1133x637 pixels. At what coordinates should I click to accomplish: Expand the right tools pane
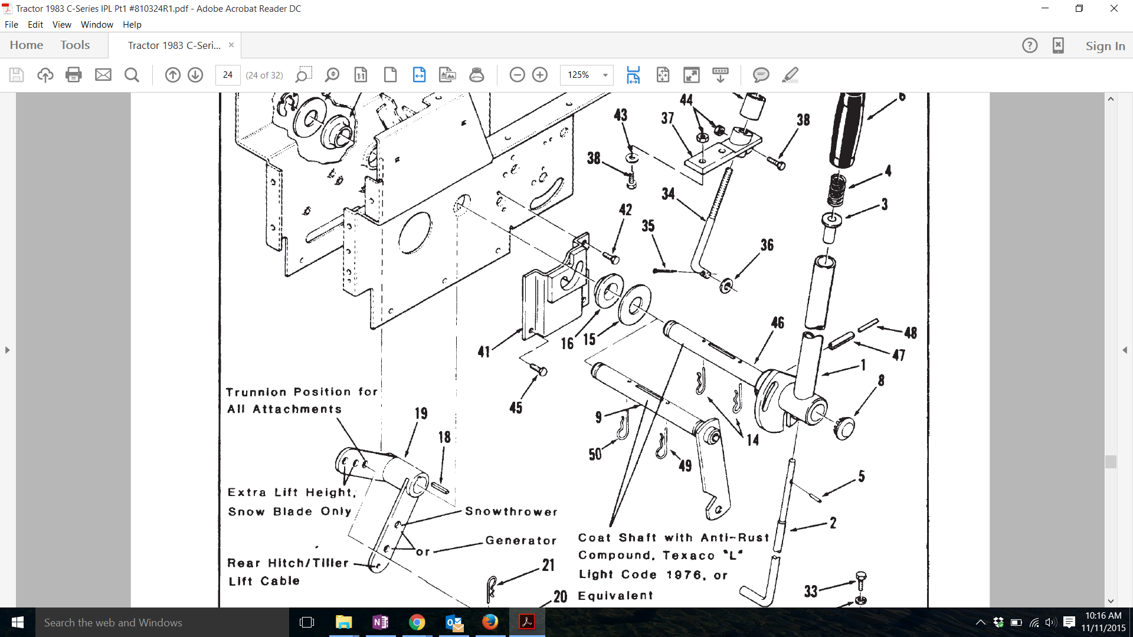tap(1125, 350)
